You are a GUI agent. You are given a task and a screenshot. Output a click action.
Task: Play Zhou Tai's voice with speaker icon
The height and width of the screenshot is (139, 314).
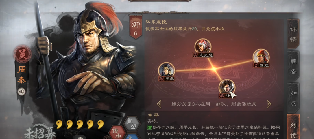coord(21,92)
